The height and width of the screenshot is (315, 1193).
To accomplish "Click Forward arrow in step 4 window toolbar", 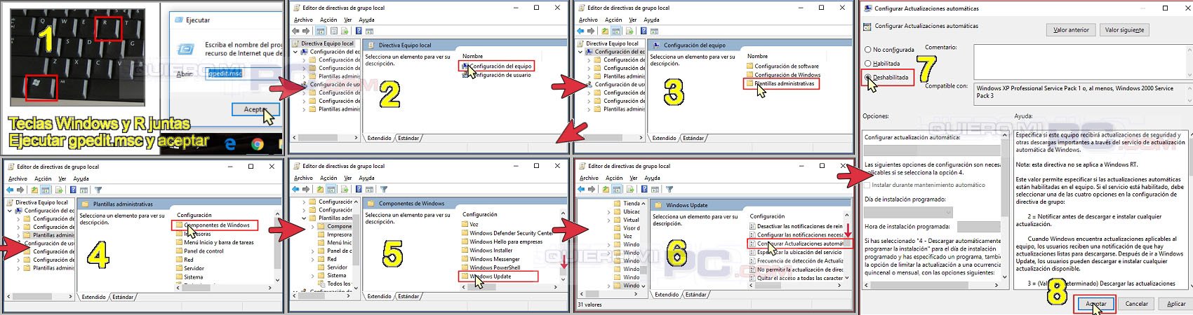I will [20, 190].
